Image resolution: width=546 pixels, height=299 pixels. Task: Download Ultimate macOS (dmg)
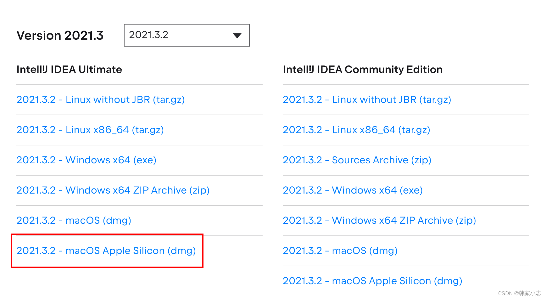(74, 221)
